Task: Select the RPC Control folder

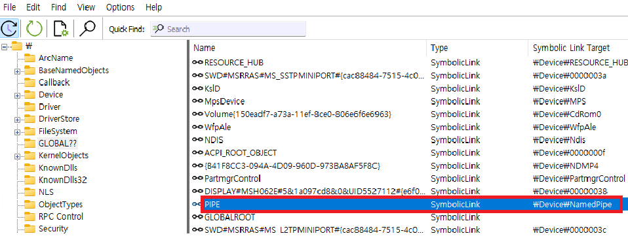Action: pos(61,216)
